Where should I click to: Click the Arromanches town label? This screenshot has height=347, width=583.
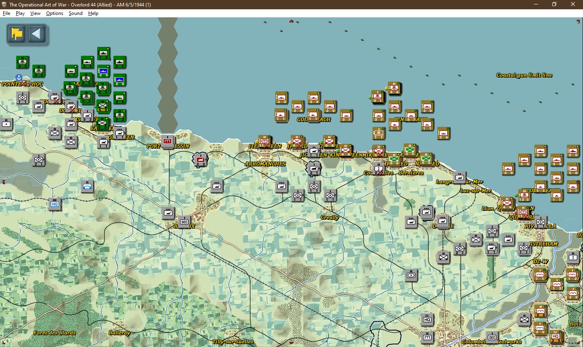click(265, 164)
